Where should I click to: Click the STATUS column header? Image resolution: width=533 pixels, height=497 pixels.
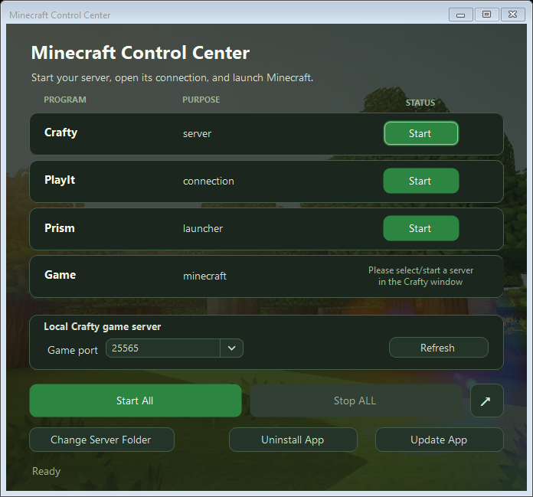point(420,103)
